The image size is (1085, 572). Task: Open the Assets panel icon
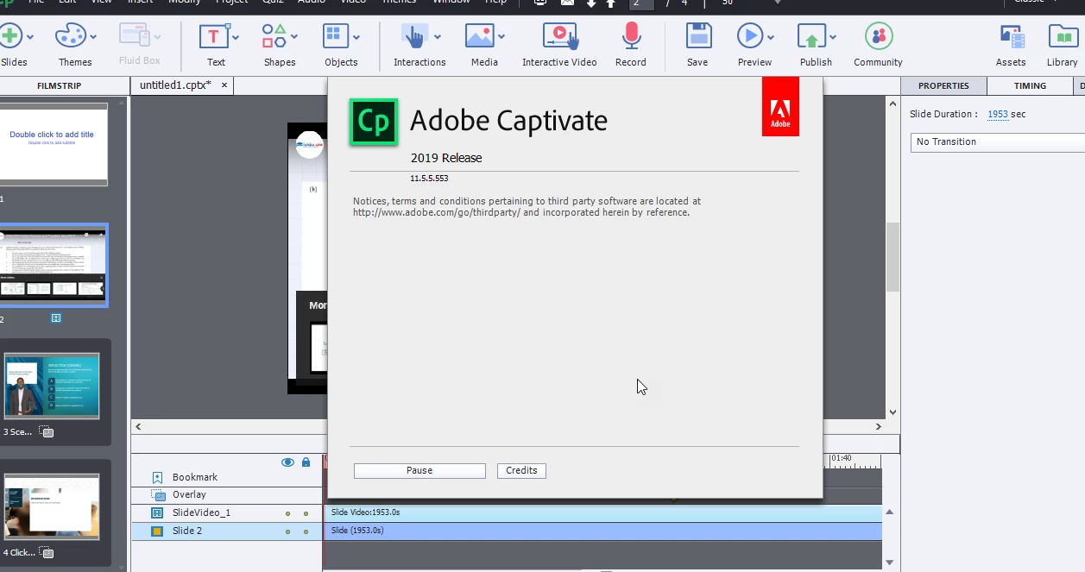(1011, 37)
